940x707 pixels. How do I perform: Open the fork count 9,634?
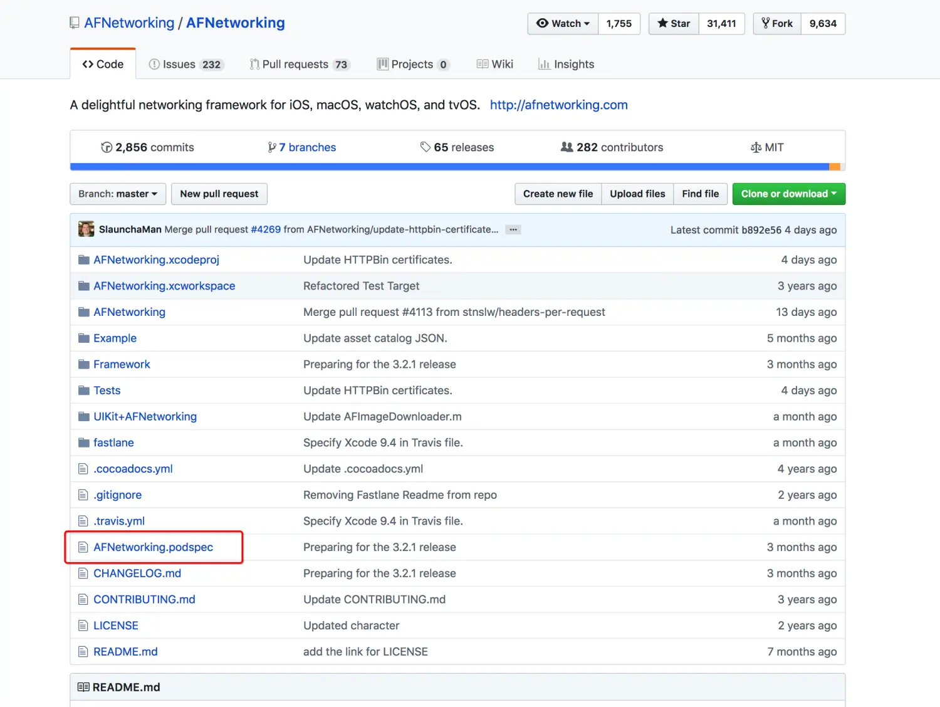pyautogui.click(x=823, y=24)
